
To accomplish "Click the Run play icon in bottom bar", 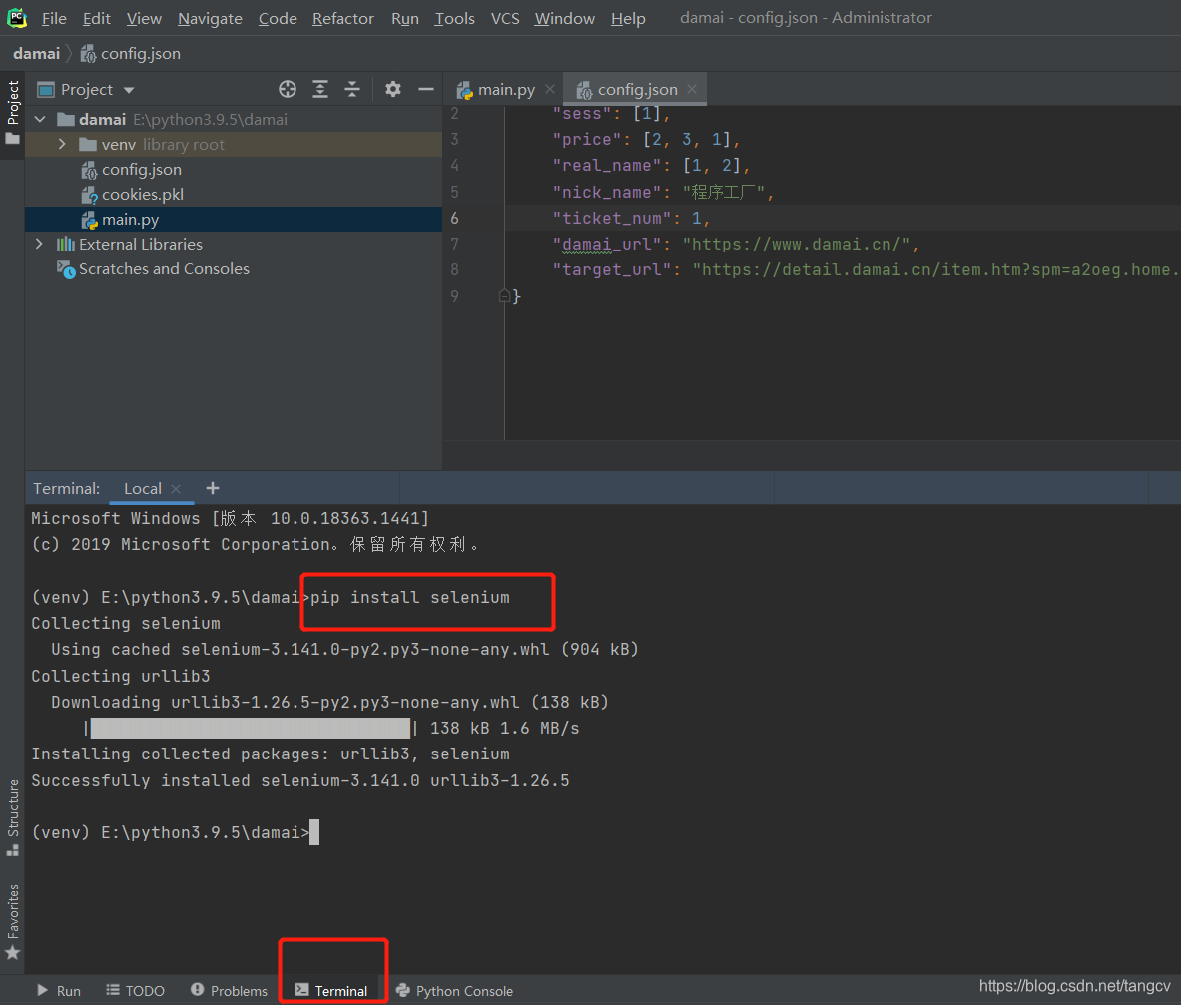I will (42, 991).
